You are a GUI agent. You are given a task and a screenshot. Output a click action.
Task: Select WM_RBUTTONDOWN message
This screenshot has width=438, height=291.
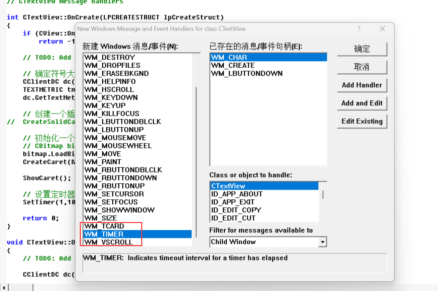click(138, 178)
